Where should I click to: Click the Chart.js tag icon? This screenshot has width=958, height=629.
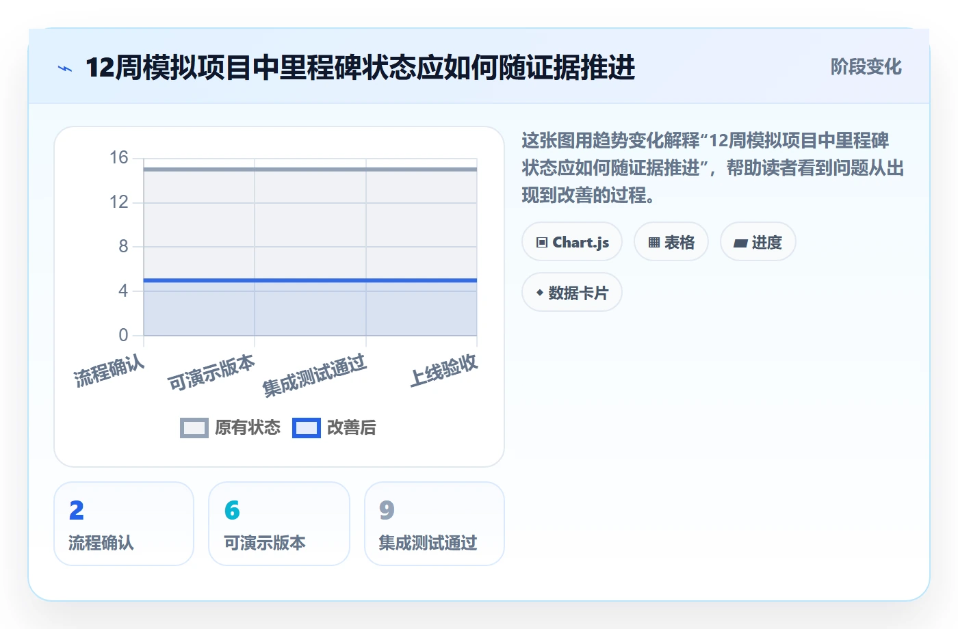(542, 243)
